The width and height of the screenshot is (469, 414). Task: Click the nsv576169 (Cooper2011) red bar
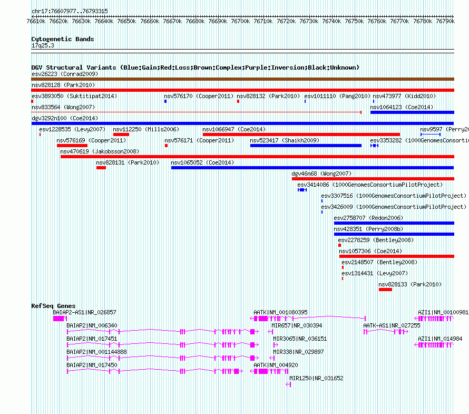72,146
